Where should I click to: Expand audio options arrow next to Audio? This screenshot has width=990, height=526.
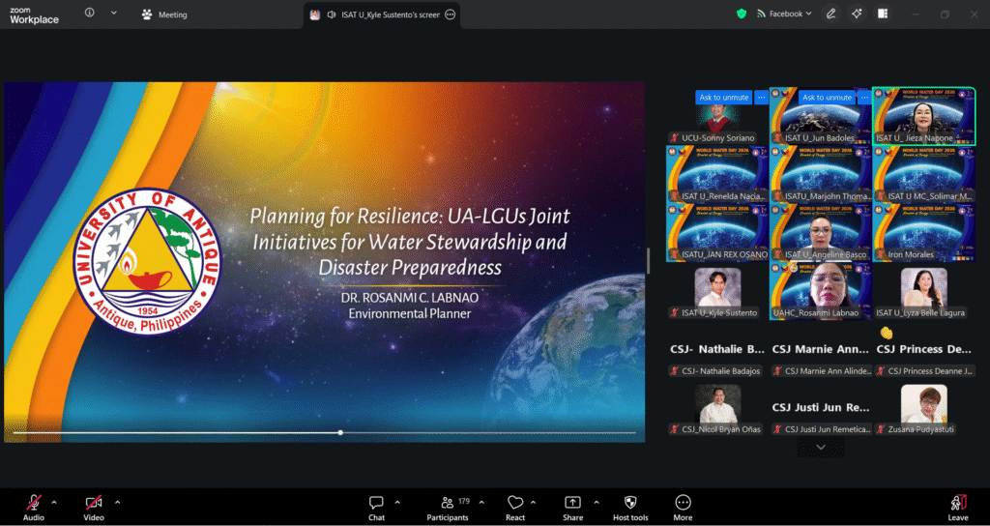tap(54, 502)
